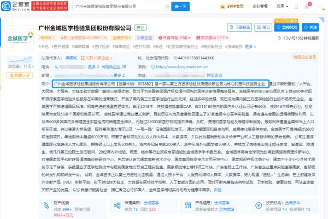Click the 小微企业 tag
Viewport: 328px width, 219px height.
(x=144, y=38)
